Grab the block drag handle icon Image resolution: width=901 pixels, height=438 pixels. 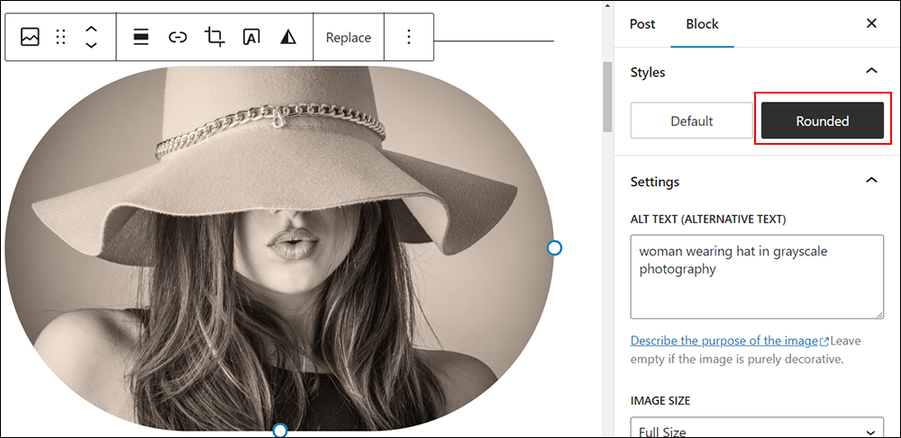(61, 37)
